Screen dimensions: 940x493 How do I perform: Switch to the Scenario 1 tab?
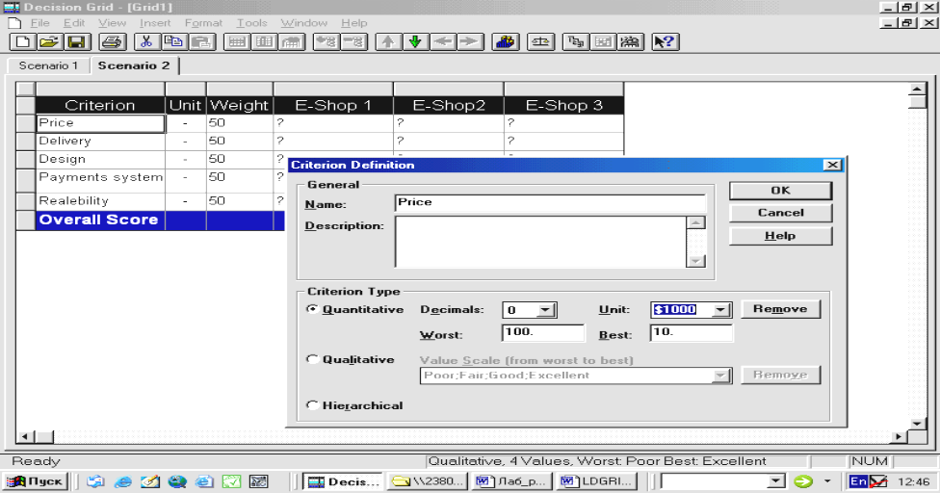click(x=48, y=65)
